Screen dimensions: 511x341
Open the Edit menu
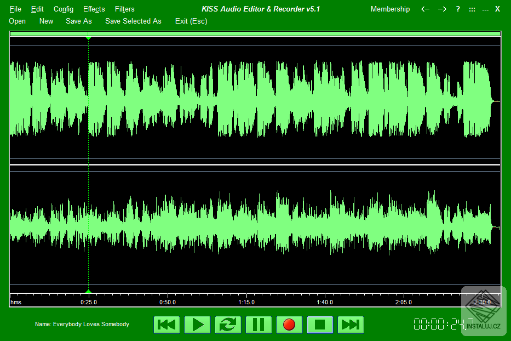coord(37,9)
